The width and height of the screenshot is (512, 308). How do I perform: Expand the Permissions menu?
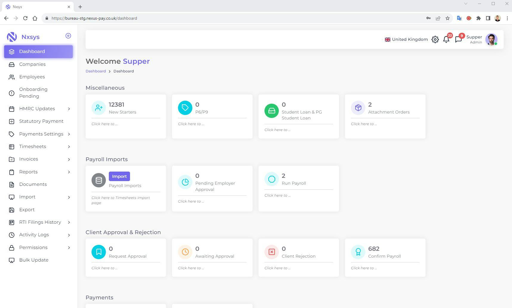tap(69, 248)
